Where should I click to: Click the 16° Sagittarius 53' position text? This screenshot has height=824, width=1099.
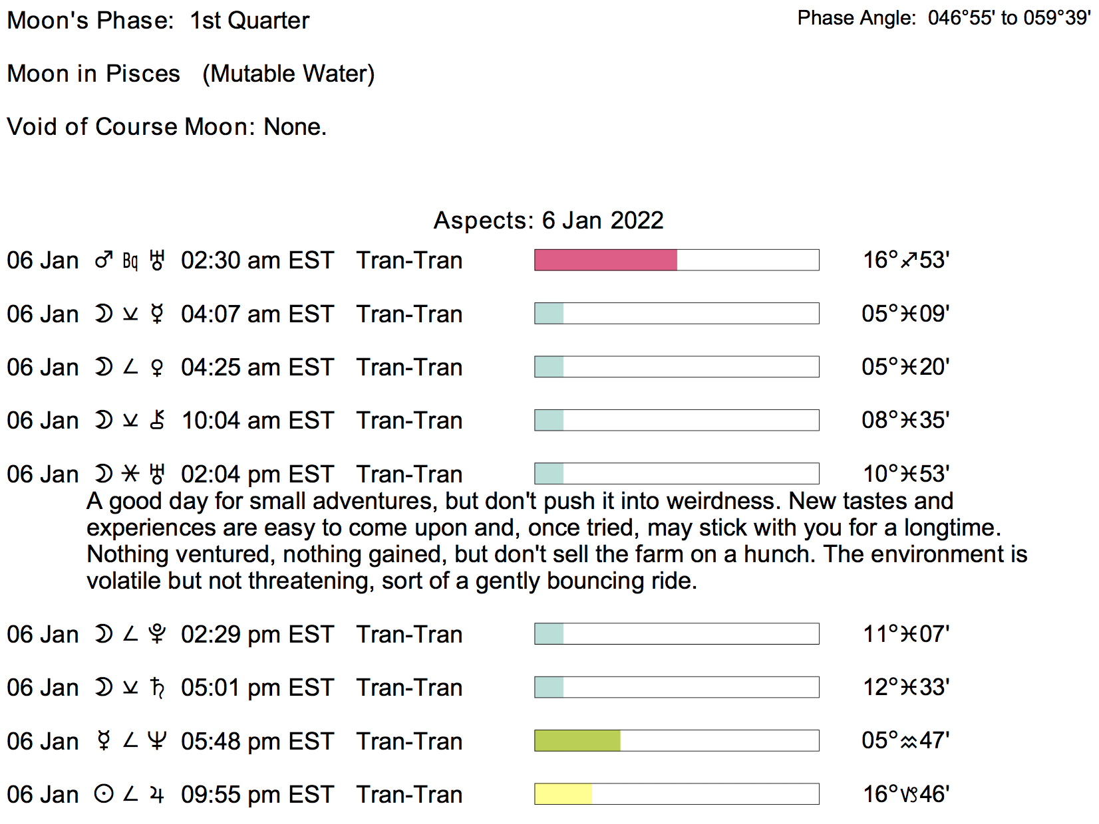(x=905, y=260)
